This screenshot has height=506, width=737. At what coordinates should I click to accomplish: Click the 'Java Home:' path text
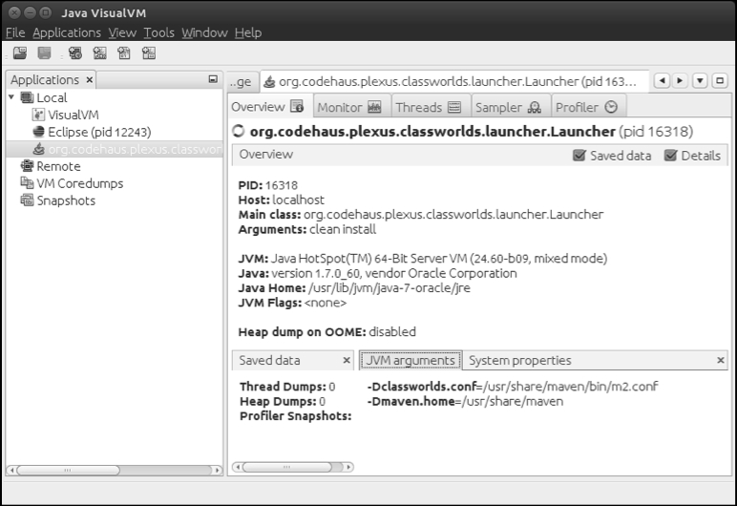[x=390, y=287]
